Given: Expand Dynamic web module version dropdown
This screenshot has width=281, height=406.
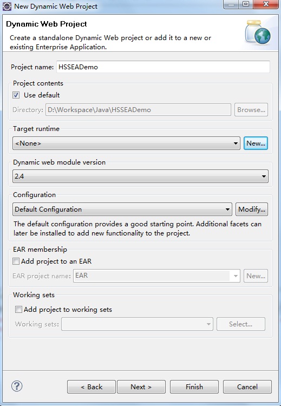Looking at the screenshot, I should coord(140,176).
